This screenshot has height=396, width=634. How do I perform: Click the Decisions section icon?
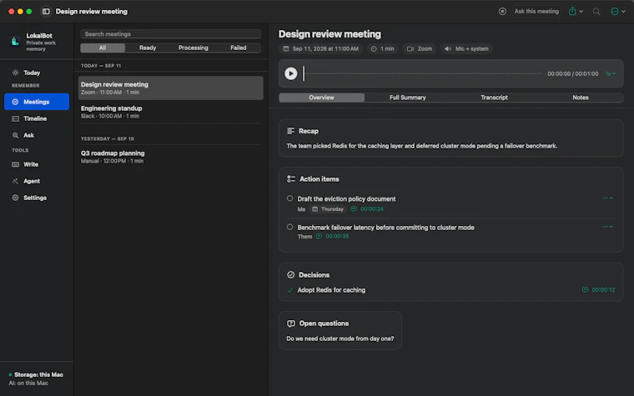tap(290, 275)
